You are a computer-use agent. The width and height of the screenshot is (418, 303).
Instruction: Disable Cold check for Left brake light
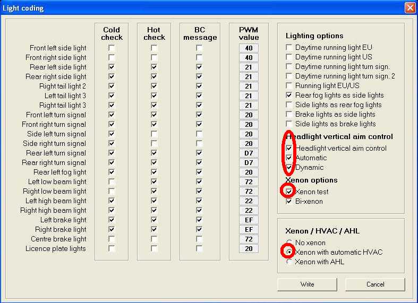112,220
